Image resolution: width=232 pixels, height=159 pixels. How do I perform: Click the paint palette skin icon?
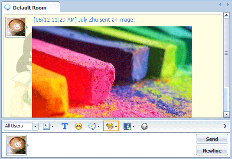click(x=109, y=126)
